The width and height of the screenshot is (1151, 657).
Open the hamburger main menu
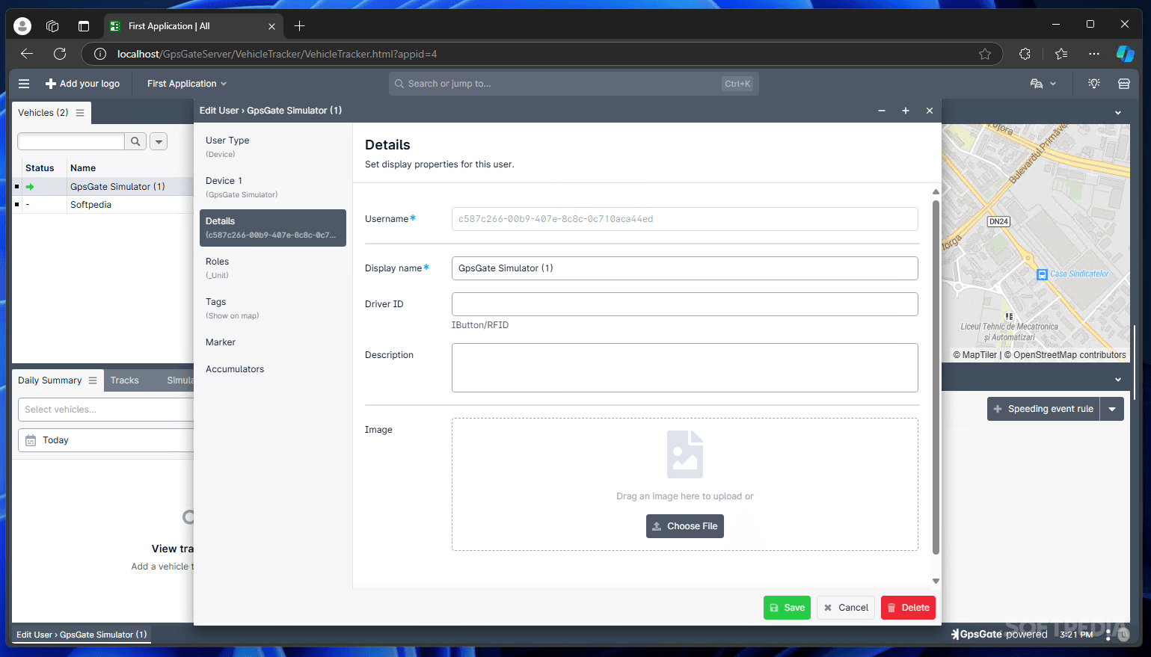coord(24,84)
